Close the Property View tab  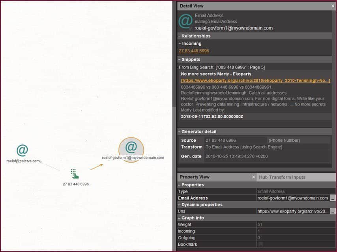254,177
